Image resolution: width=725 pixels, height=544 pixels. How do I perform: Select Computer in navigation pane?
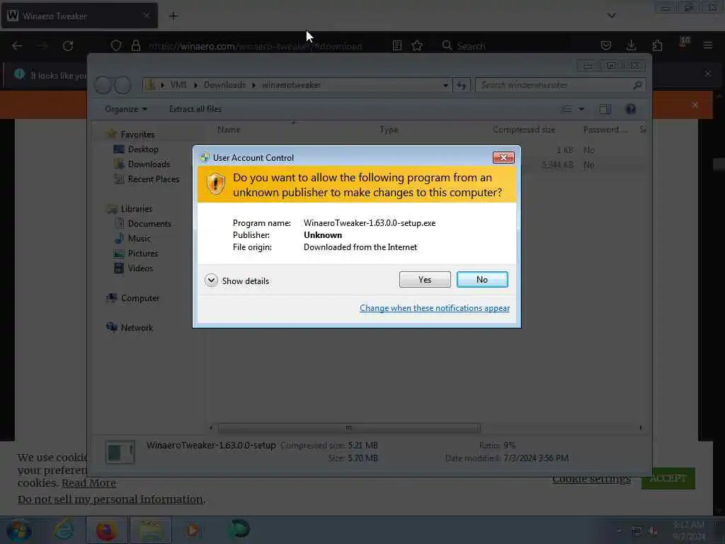[x=139, y=298]
